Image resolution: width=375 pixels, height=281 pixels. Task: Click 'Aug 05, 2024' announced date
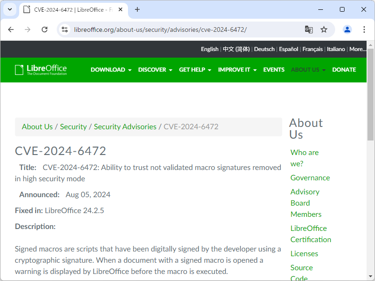point(88,195)
